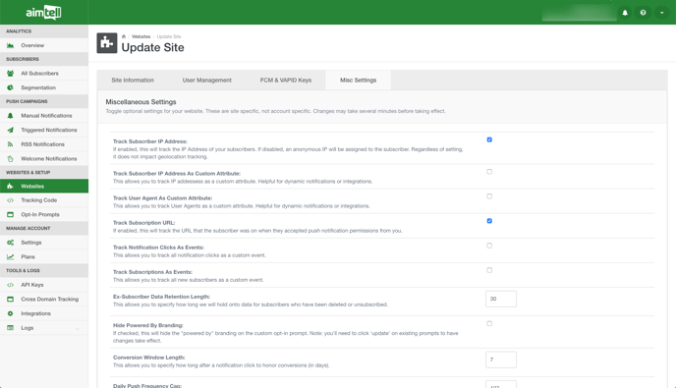The height and width of the screenshot is (388, 676).
Task: Disable Track Subscriber IP Address checkbox
Action: pyautogui.click(x=489, y=139)
